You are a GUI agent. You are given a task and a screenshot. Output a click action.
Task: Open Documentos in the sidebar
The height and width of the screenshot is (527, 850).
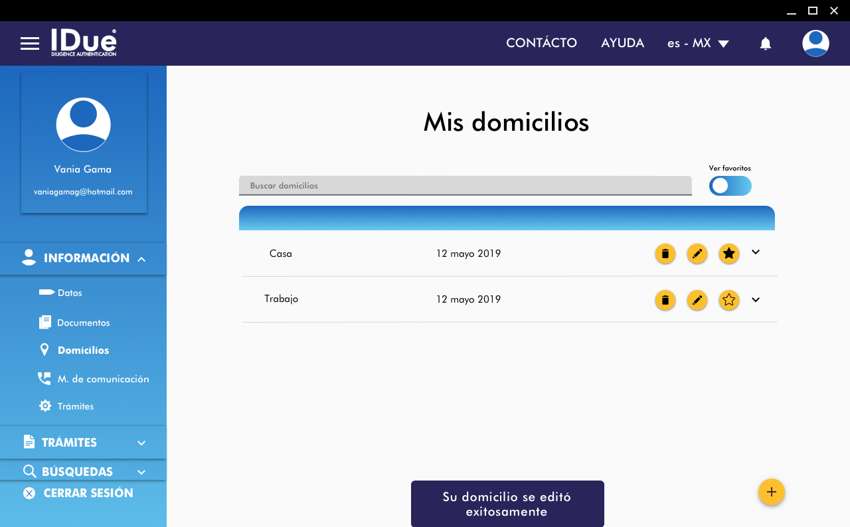83,323
